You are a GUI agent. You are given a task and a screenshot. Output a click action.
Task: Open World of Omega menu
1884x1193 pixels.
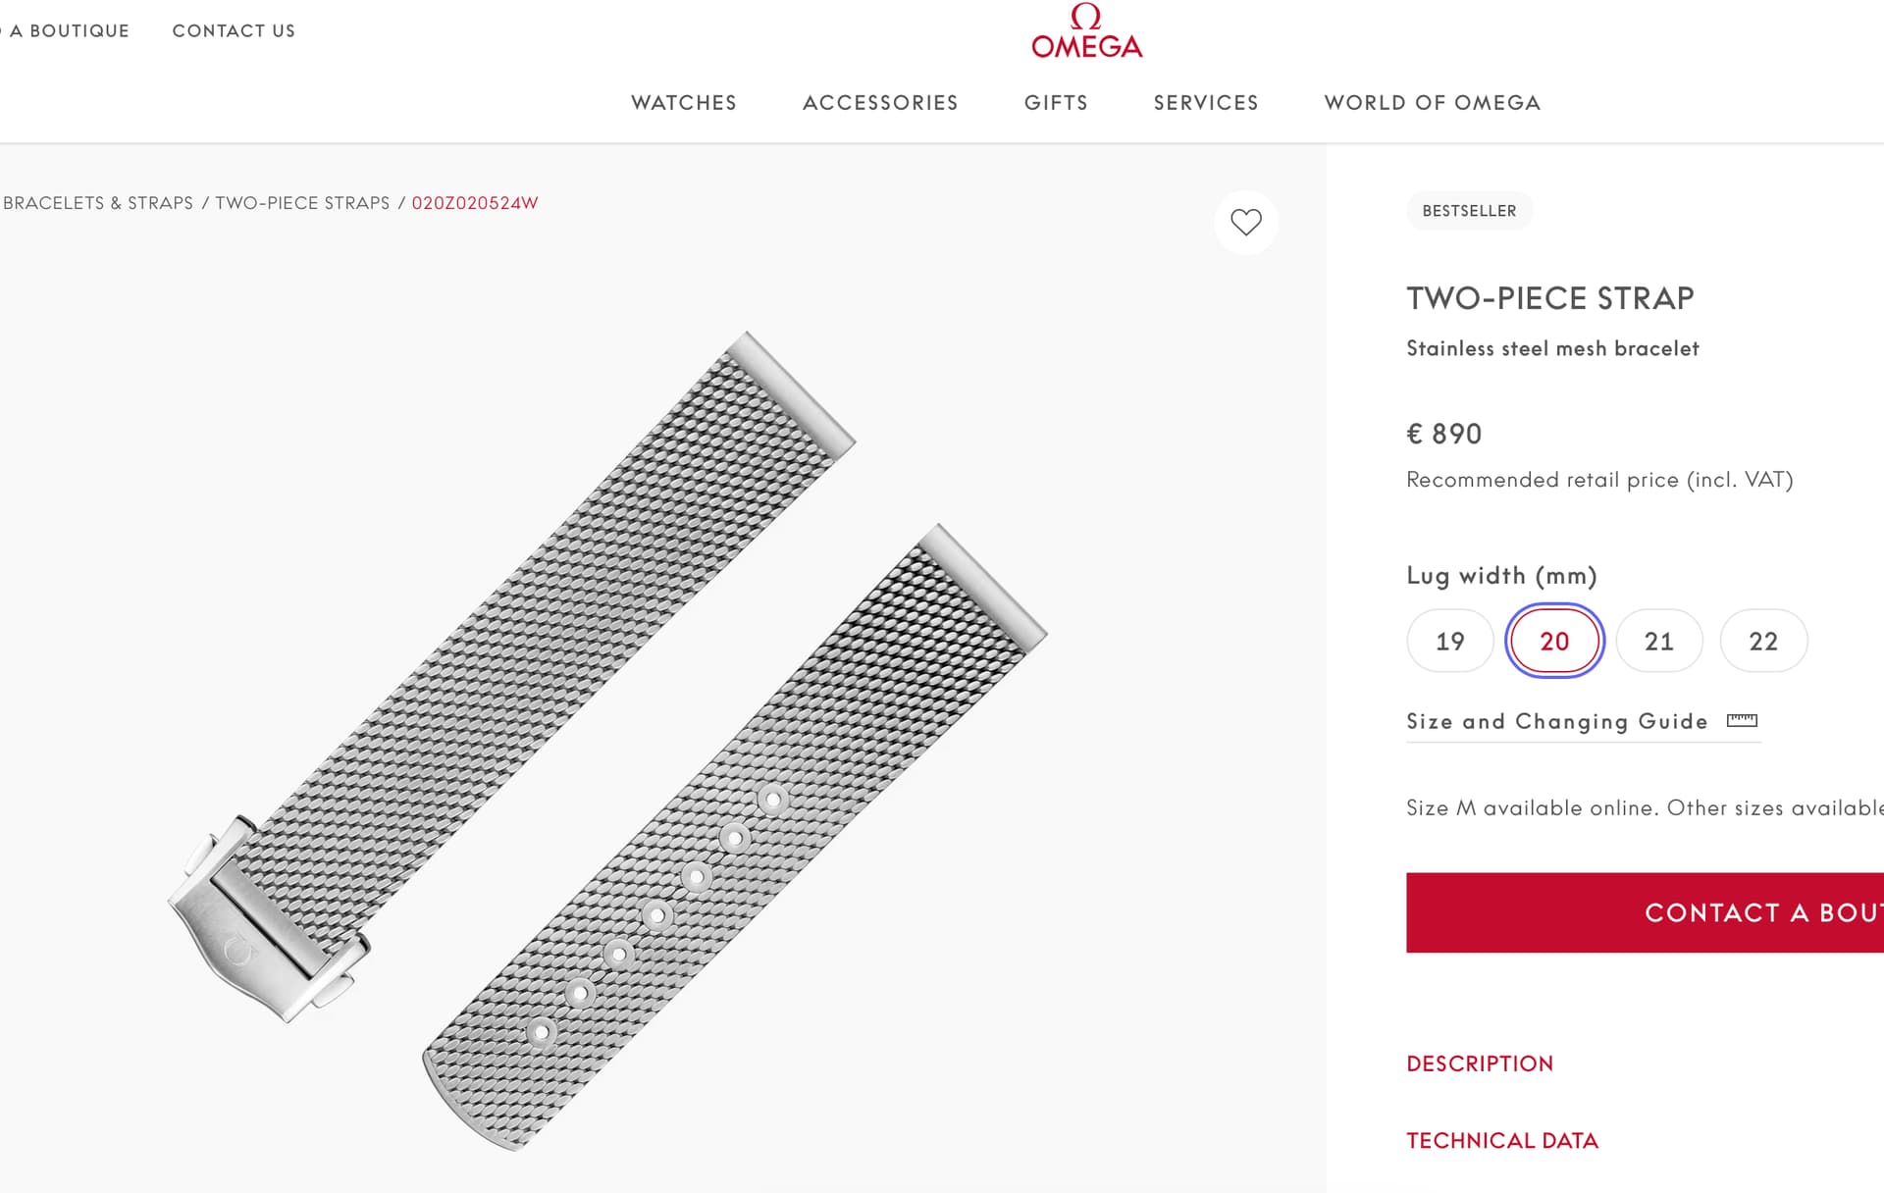pos(1432,103)
